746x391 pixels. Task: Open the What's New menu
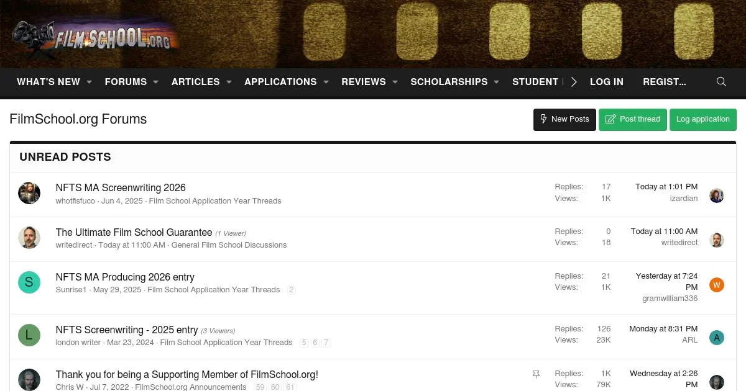tap(48, 82)
